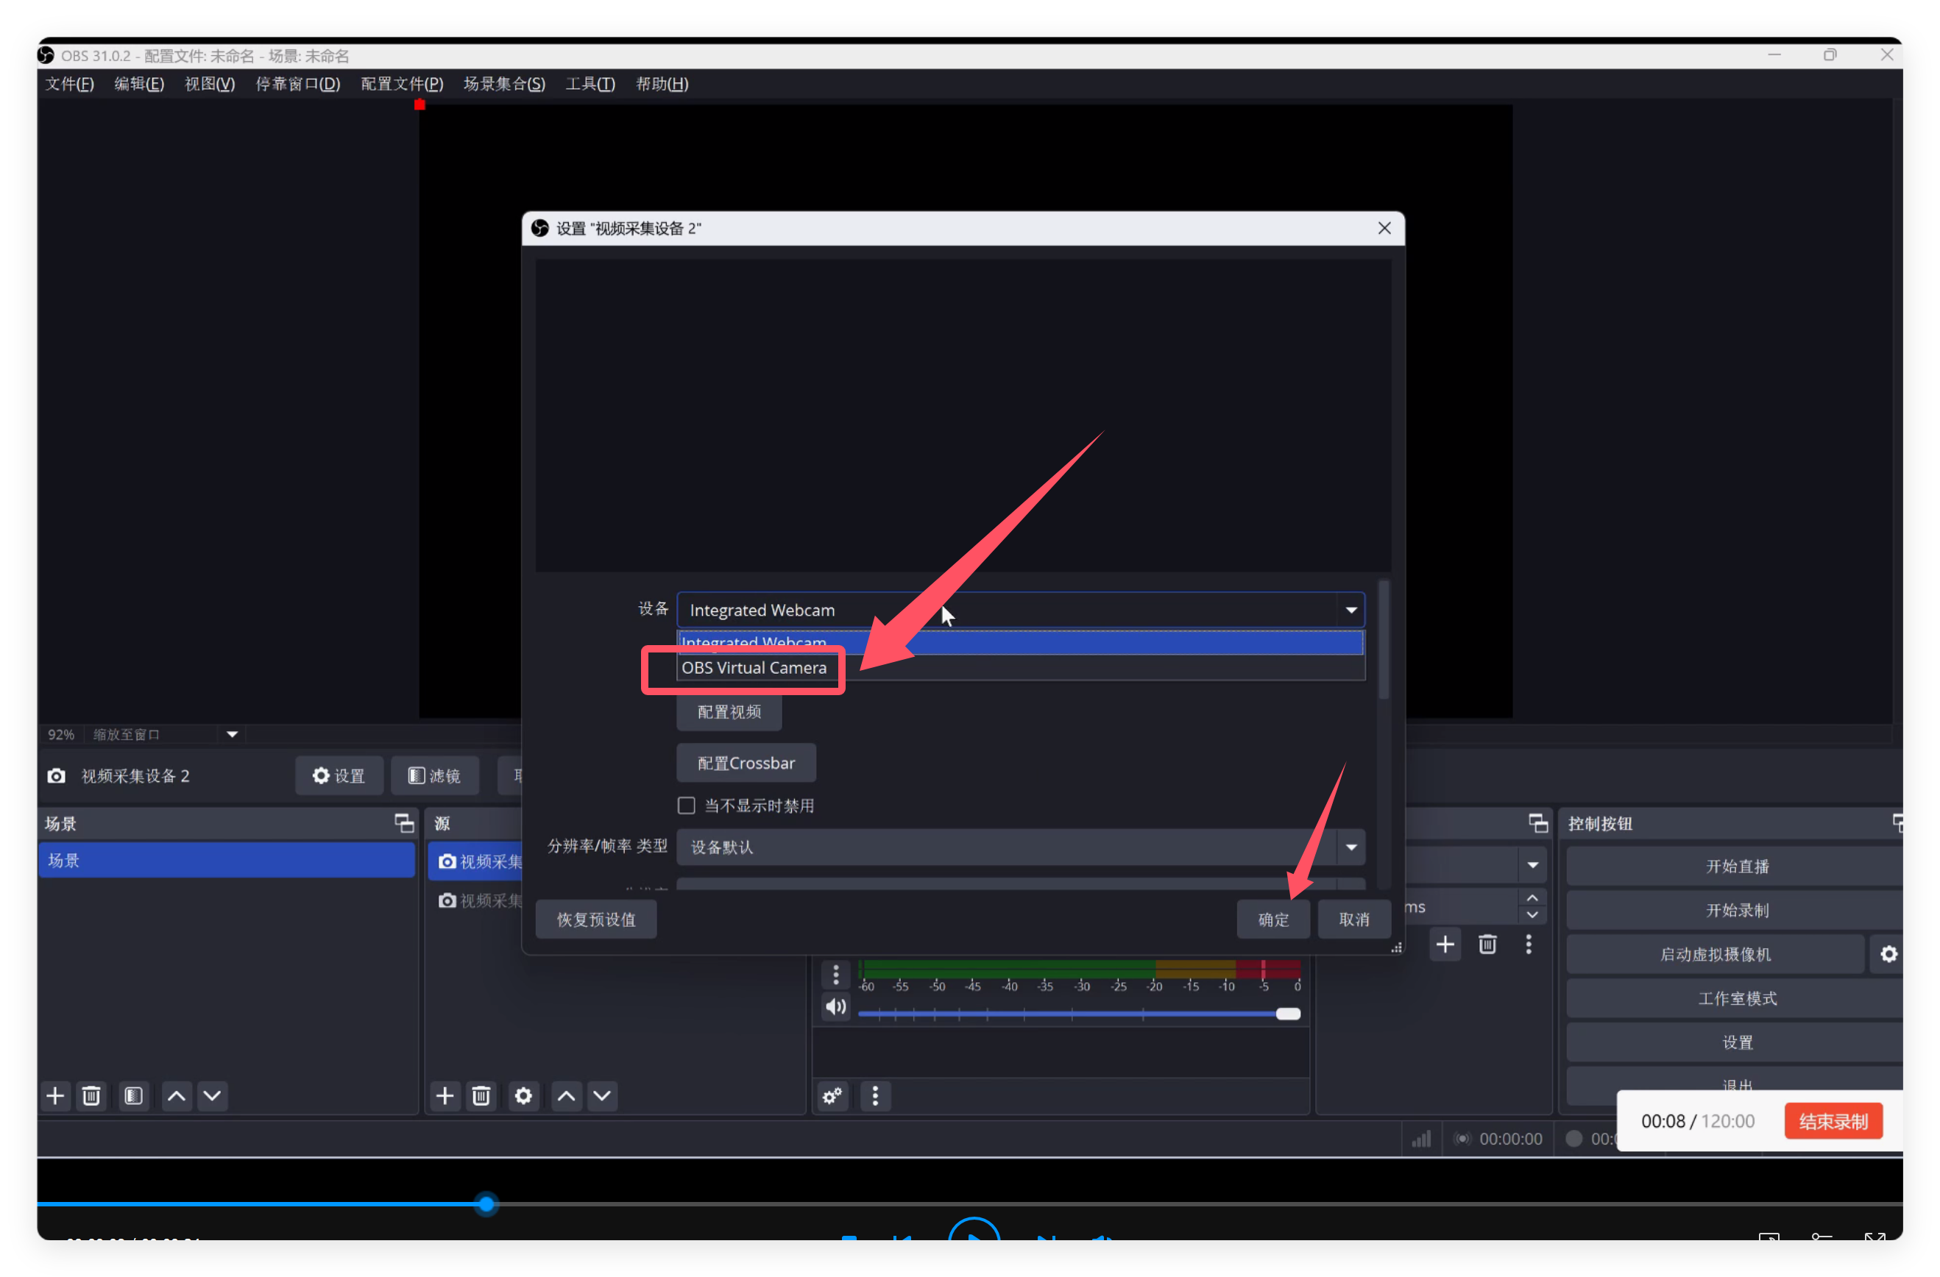Open advanced audio properties gears icon
The height and width of the screenshot is (1277, 1940).
(832, 1095)
